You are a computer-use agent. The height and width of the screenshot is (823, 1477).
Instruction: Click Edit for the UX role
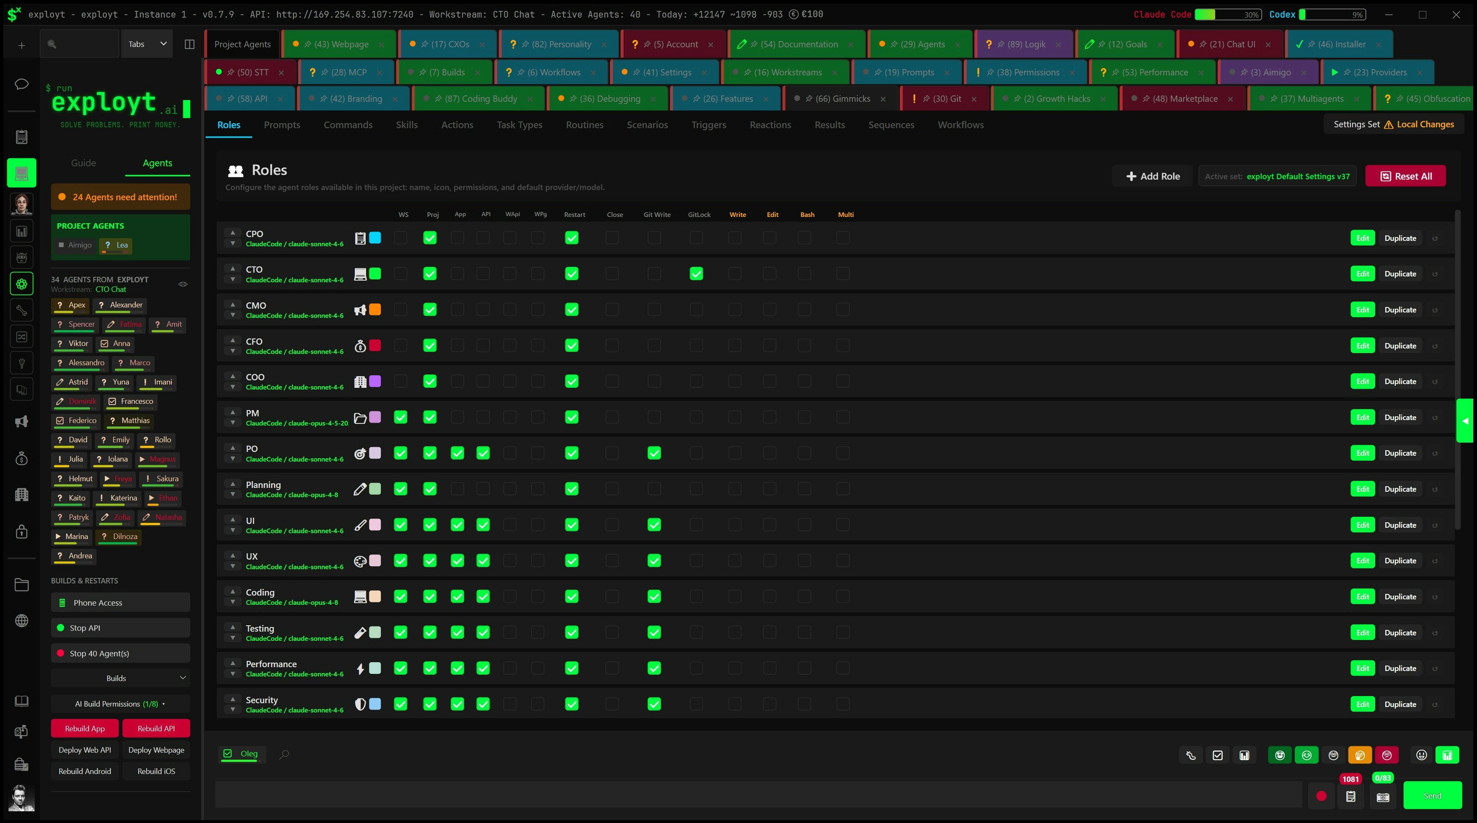pyautogui.click(x=1362, y=560)
